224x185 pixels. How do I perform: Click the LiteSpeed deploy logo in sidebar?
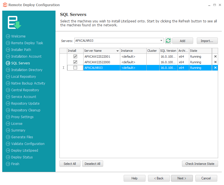(x=14, y=22)
